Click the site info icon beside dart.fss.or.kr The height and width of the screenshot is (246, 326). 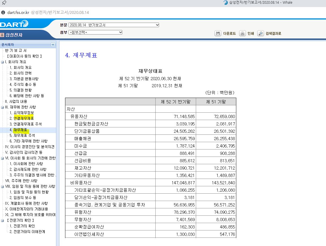point(3,12)
